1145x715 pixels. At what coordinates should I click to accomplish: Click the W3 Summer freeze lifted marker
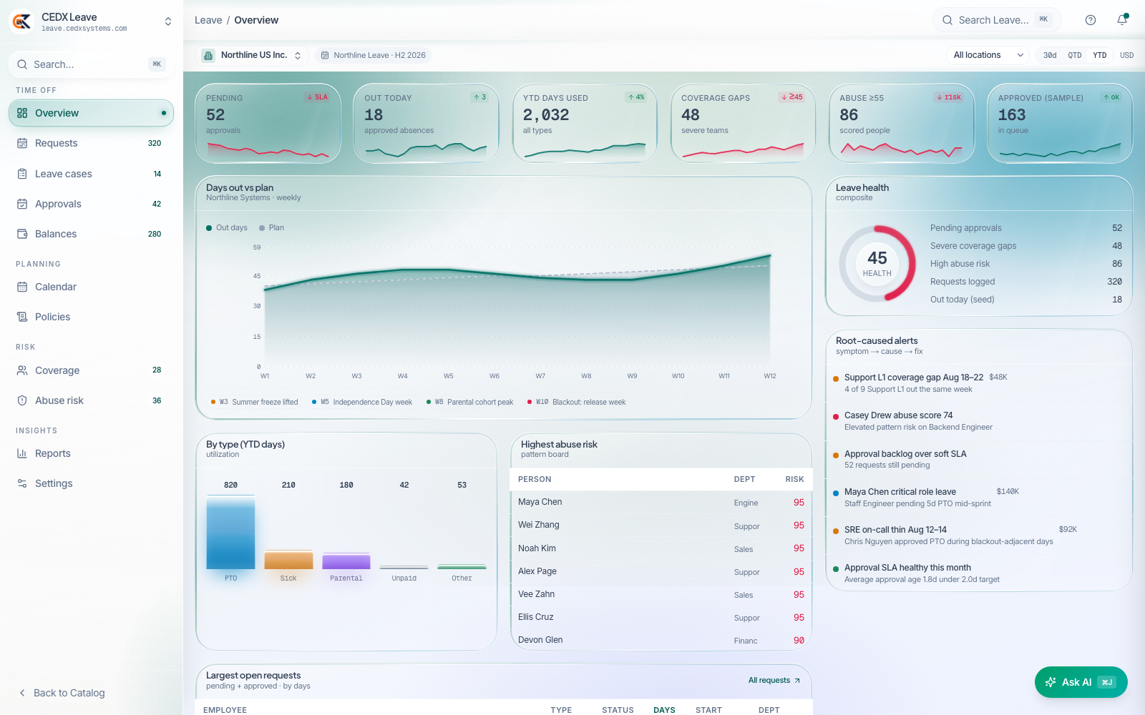coord(254,402)
